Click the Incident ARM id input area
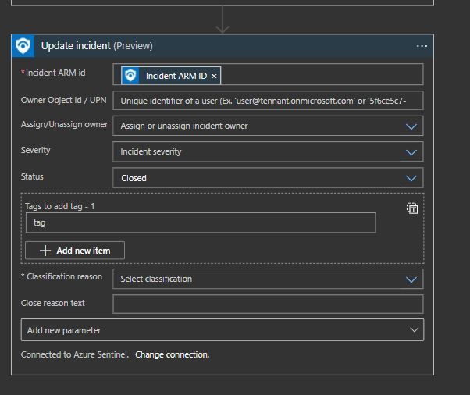 coord(320,75)
